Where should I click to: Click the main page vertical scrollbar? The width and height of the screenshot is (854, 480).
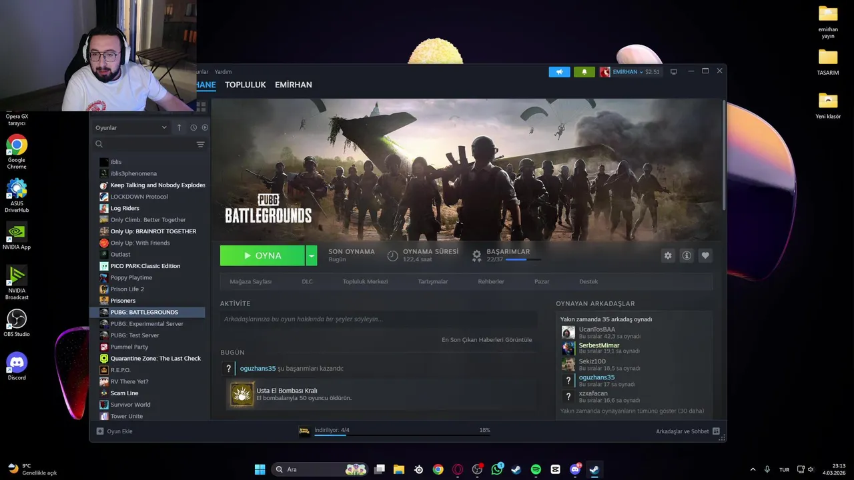coord(724,157)
